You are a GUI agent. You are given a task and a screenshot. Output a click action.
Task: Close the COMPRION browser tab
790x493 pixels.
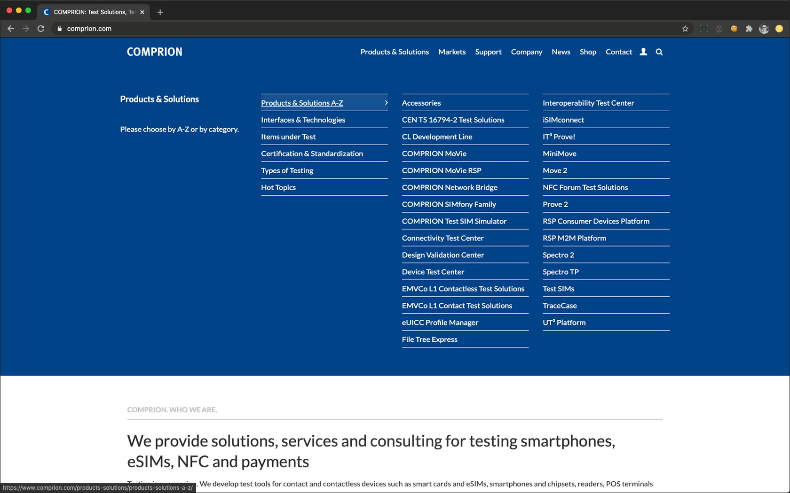pyautogui.click(x=142, y=12)
